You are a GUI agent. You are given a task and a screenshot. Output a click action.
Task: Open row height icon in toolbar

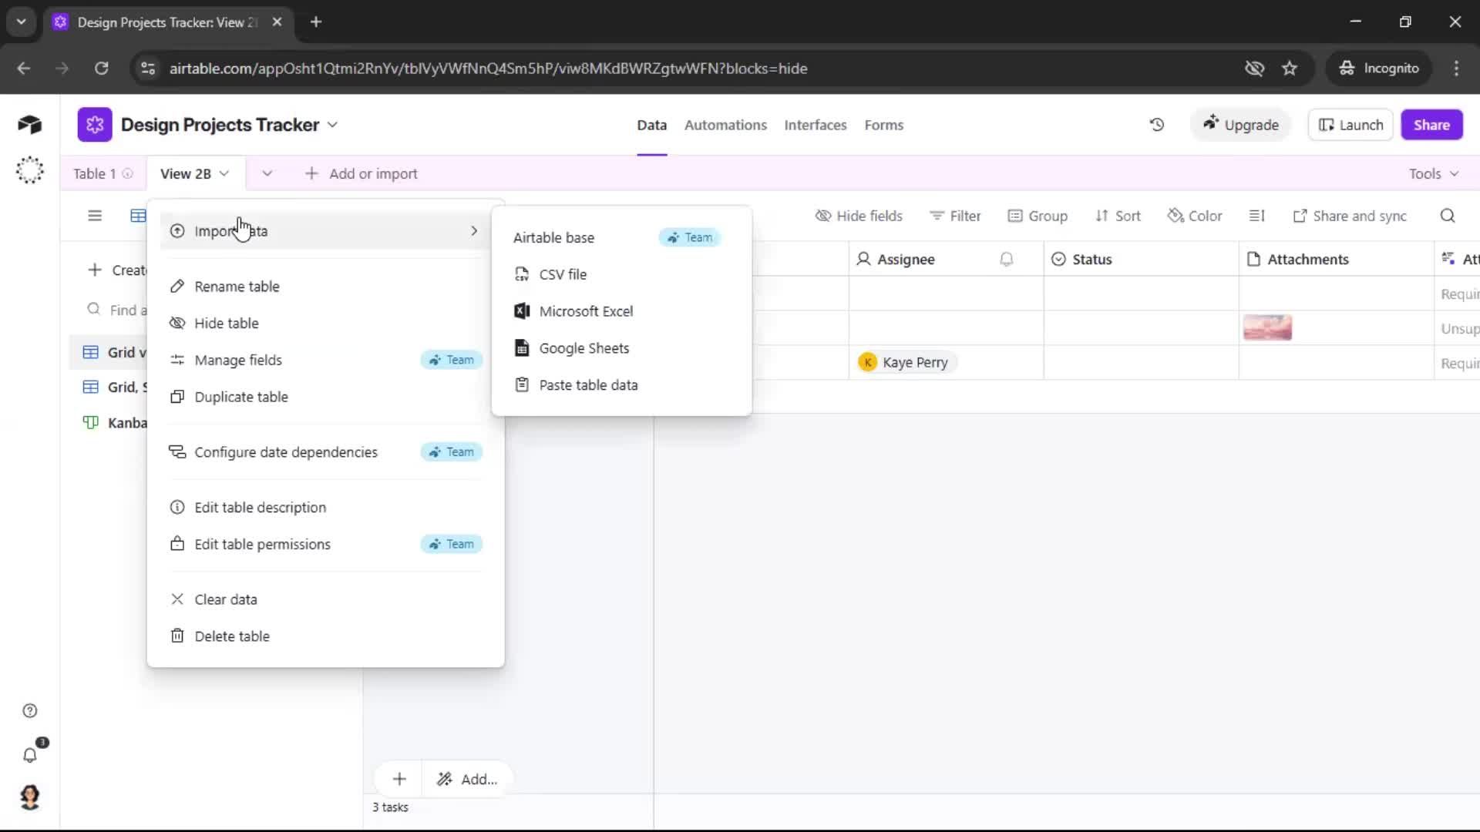point(1256,216)
